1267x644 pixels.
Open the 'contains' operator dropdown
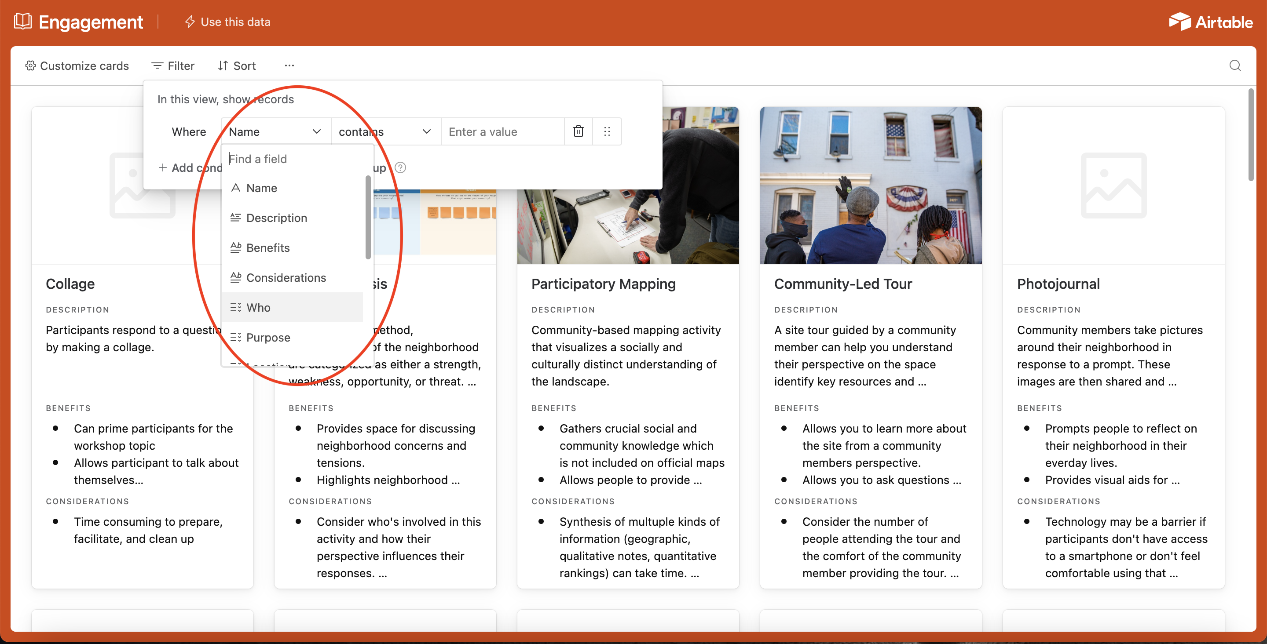coord(385,131)
